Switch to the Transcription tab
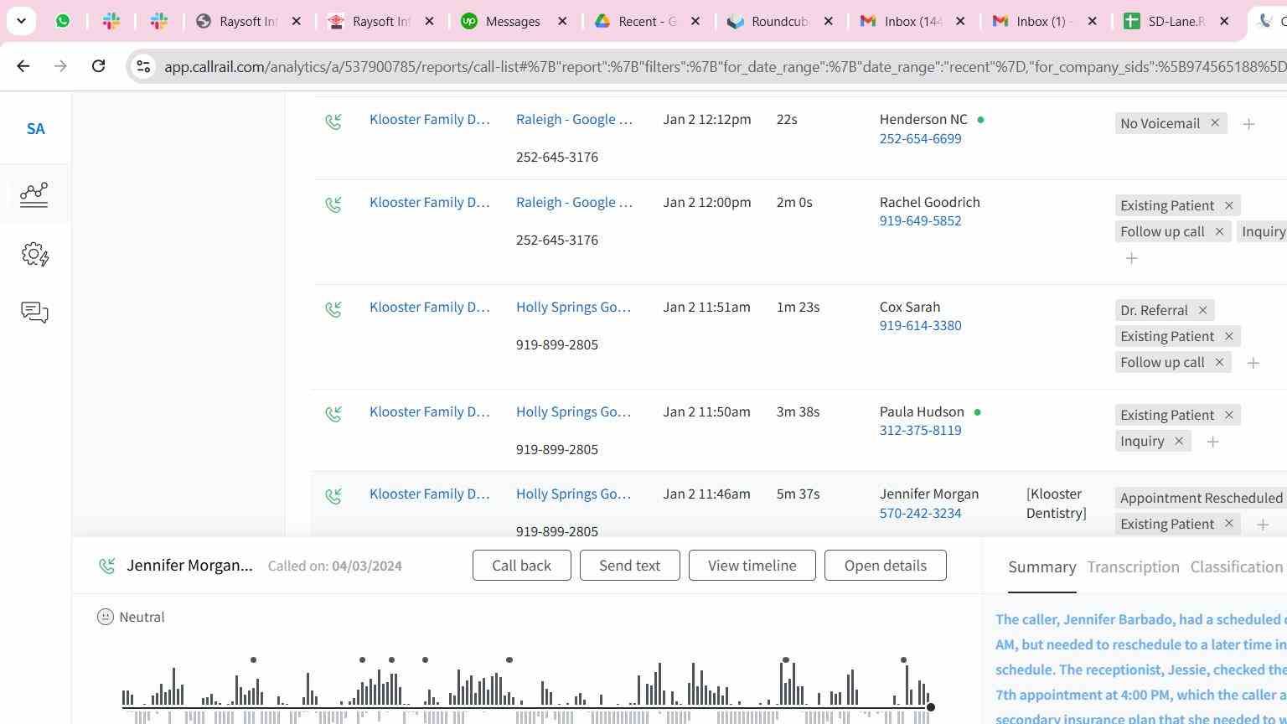1287x724 pixels. pyautogui.click(x=1133, y=567)
